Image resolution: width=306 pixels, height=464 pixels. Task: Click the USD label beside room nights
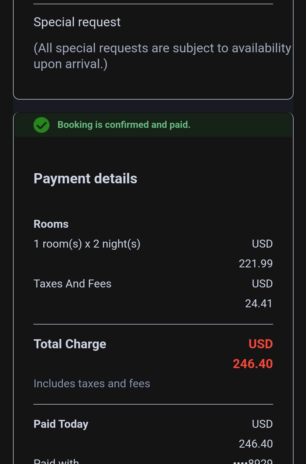[x=262, y=244]
